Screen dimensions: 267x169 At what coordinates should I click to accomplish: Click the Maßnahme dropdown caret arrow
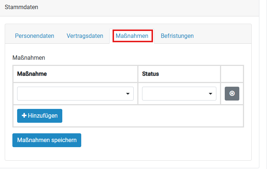[128, 94]
